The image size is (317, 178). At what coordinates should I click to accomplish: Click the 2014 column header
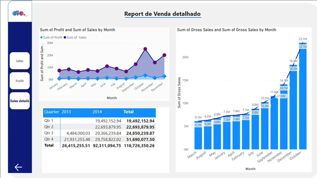(97, 112)
